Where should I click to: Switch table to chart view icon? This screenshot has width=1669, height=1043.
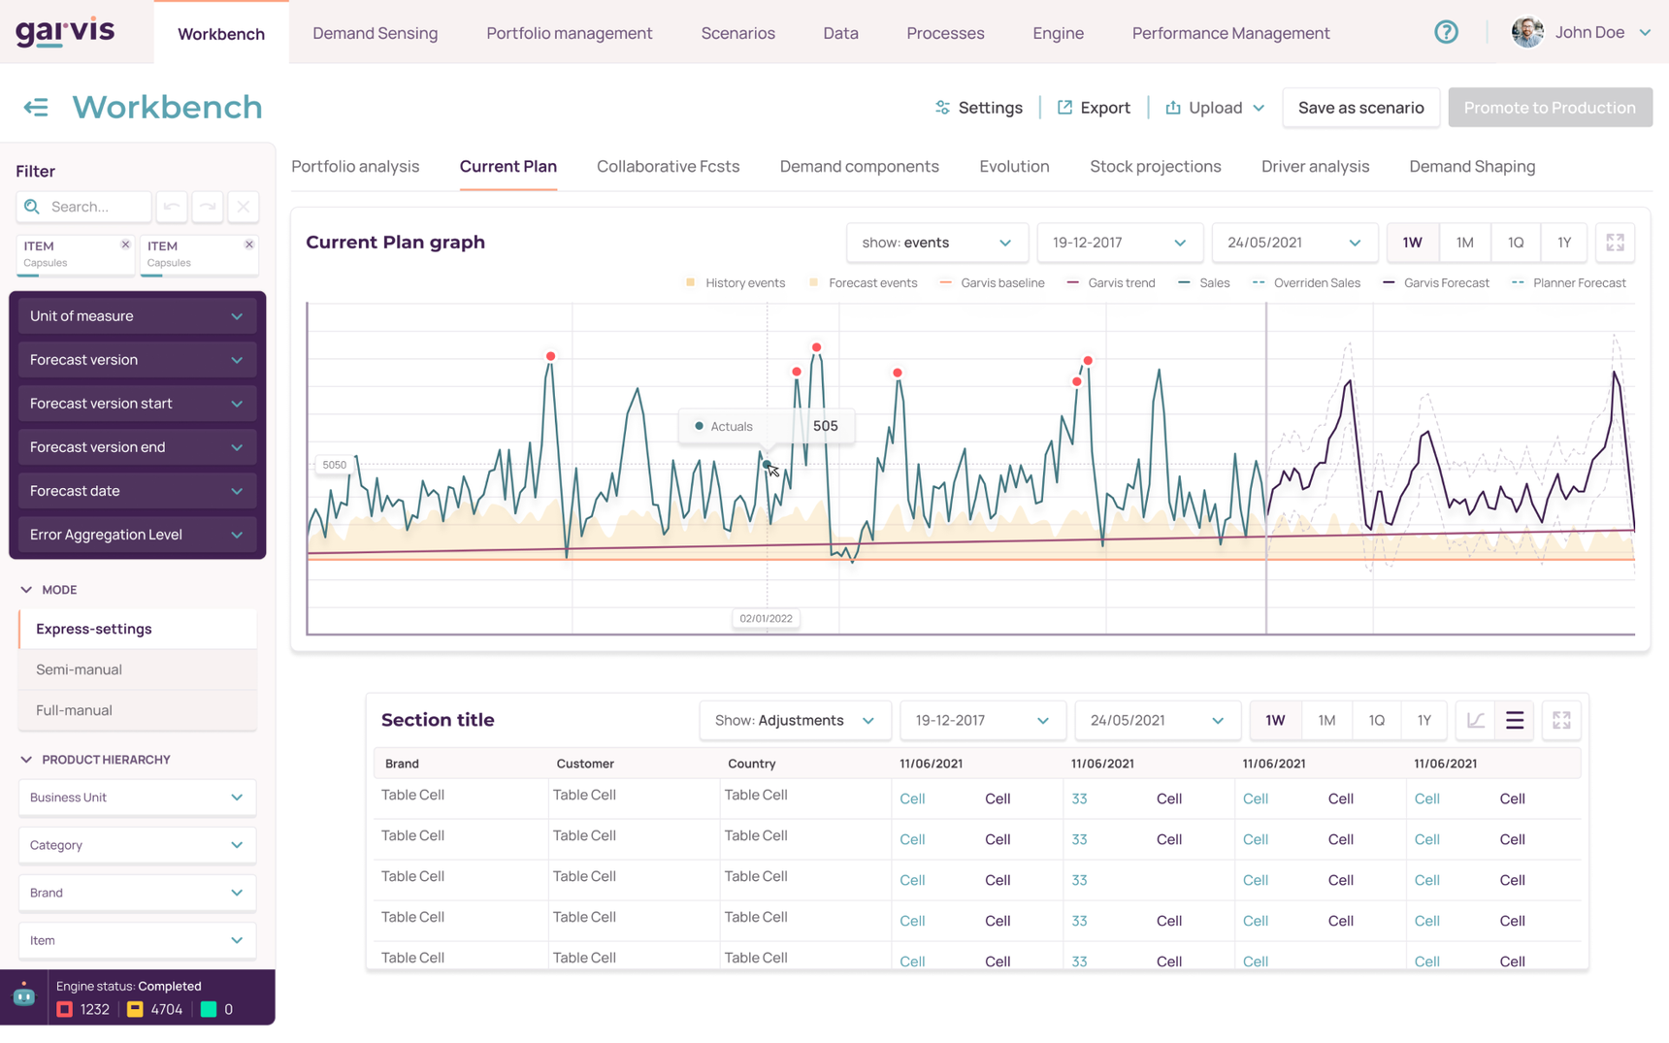coord(1475,720)
